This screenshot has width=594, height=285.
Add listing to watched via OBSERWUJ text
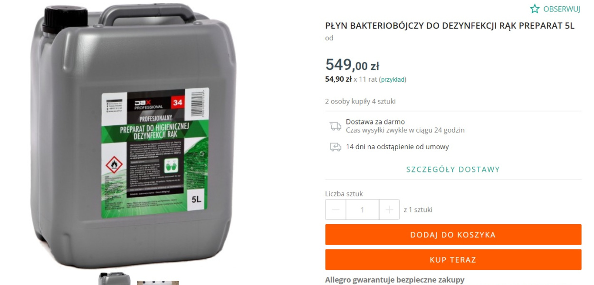[562, 9]
